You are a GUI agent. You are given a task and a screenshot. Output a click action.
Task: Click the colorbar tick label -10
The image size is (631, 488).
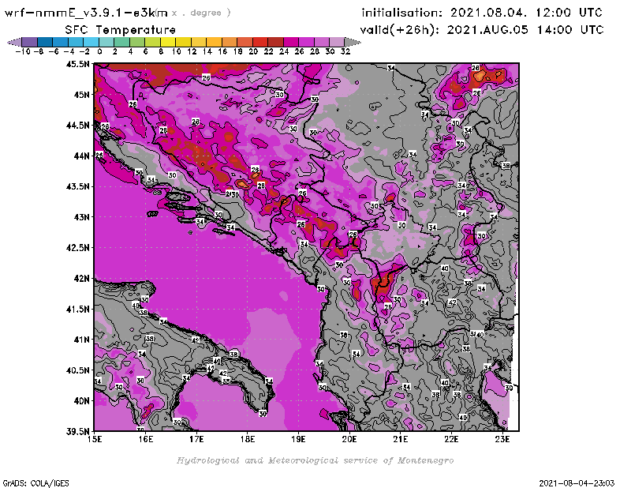pos(23,51)
